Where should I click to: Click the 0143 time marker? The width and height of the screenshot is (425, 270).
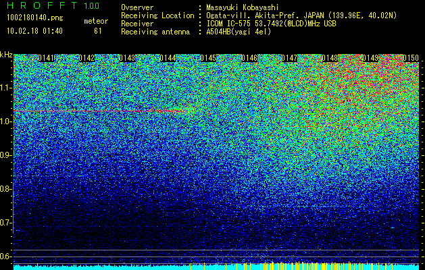point(127,58)
